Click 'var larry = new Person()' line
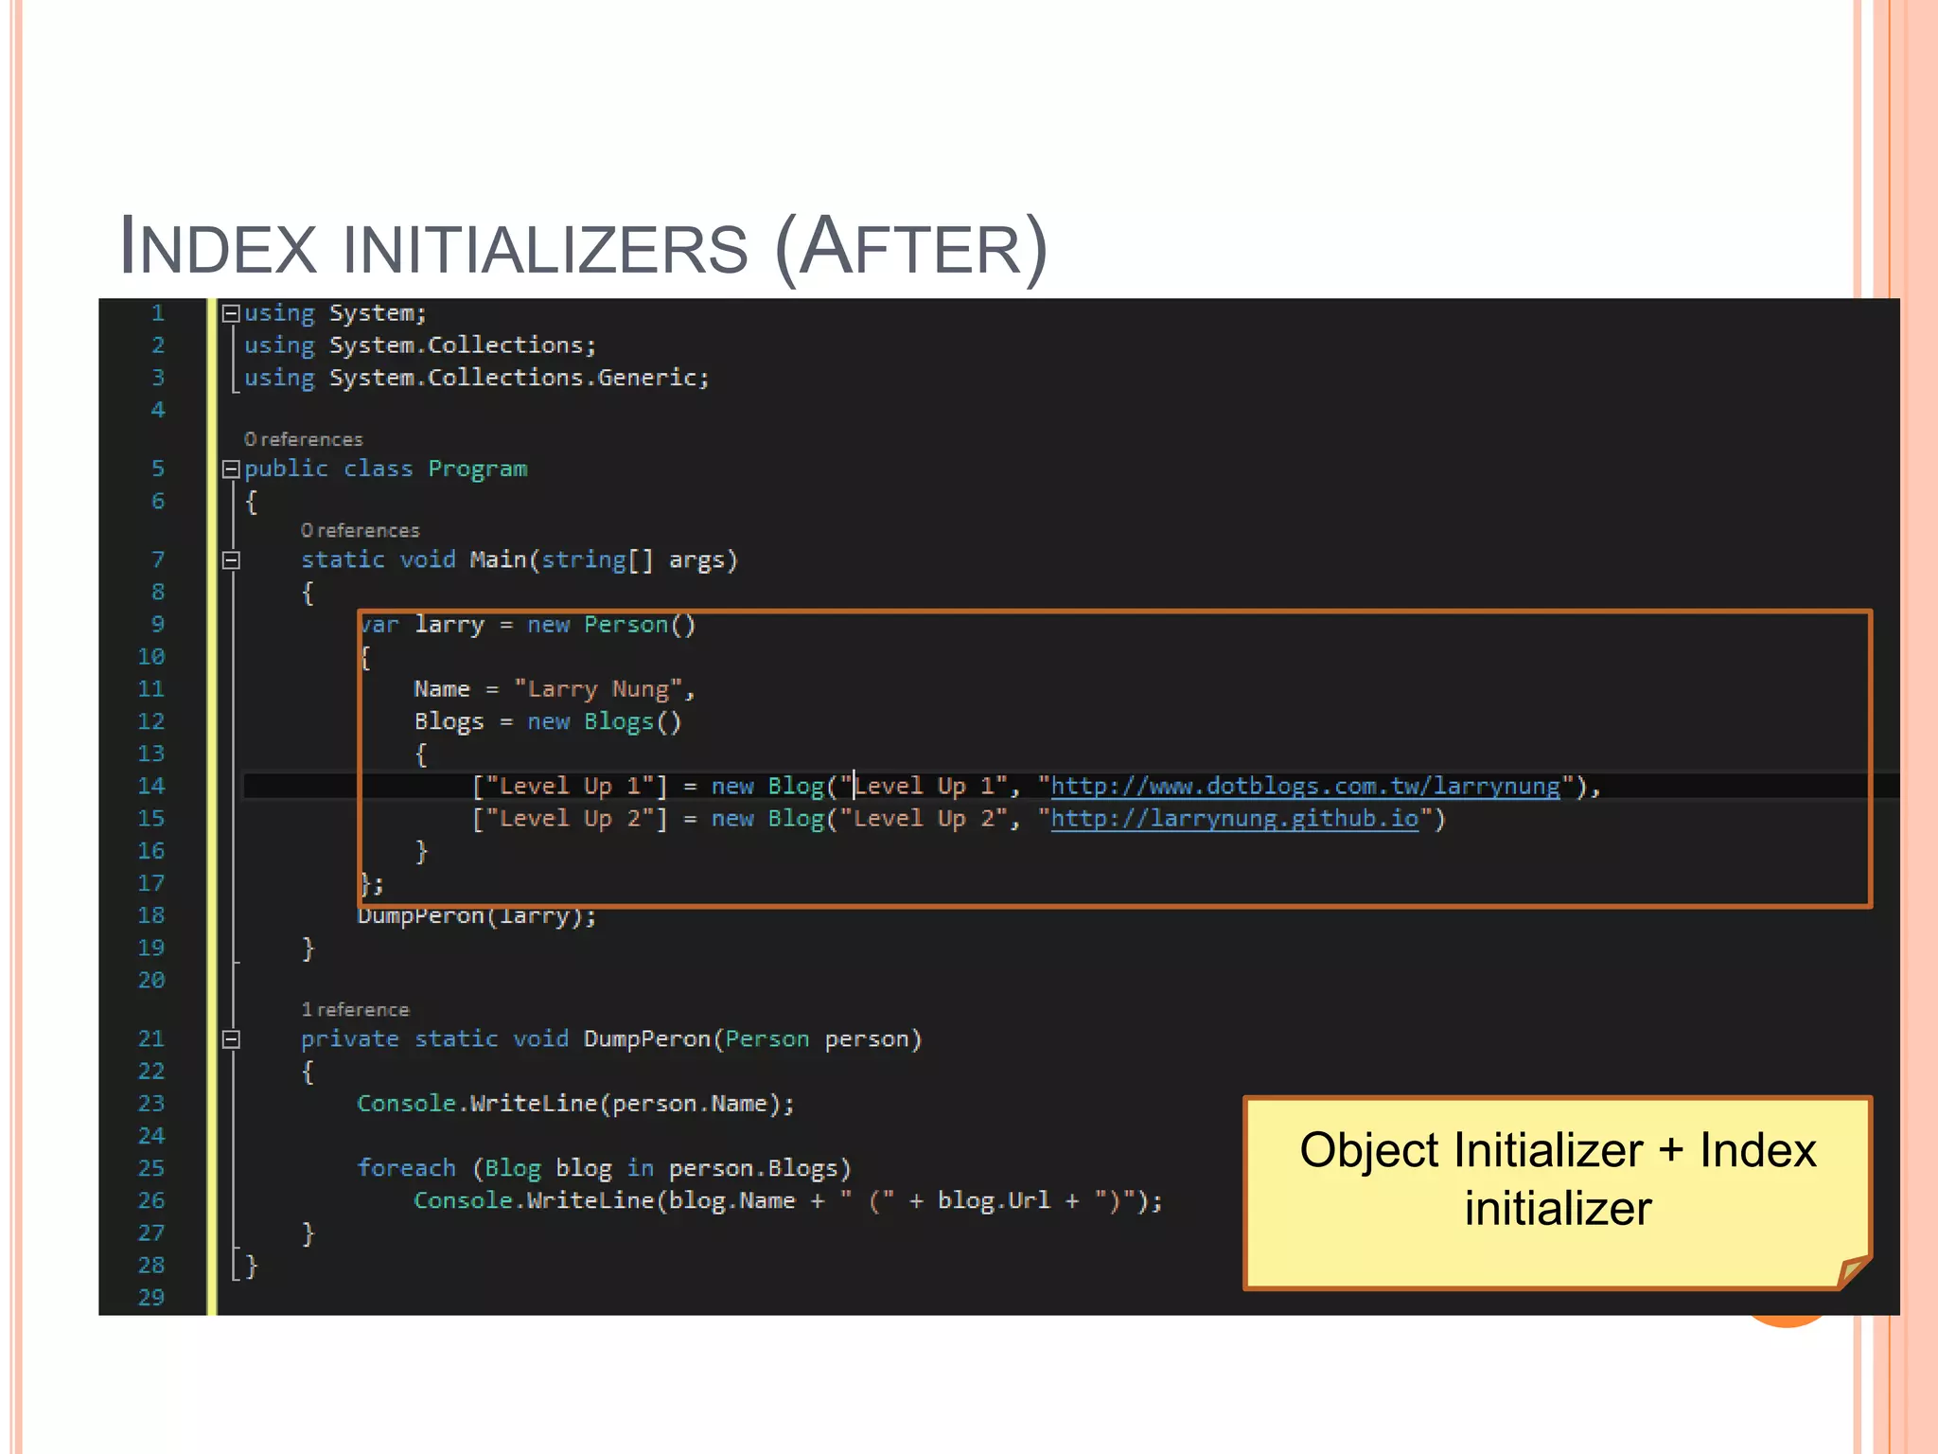 pos(528,625)
